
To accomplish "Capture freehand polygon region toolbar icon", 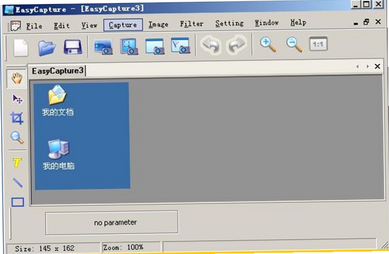I will point(181,45).
